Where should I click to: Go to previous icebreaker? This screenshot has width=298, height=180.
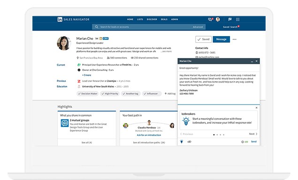pos(187,134)
